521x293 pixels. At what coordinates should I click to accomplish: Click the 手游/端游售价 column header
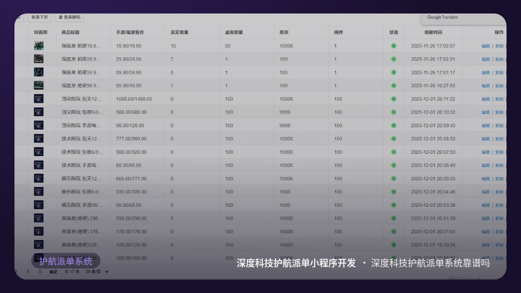coord(130,32)
